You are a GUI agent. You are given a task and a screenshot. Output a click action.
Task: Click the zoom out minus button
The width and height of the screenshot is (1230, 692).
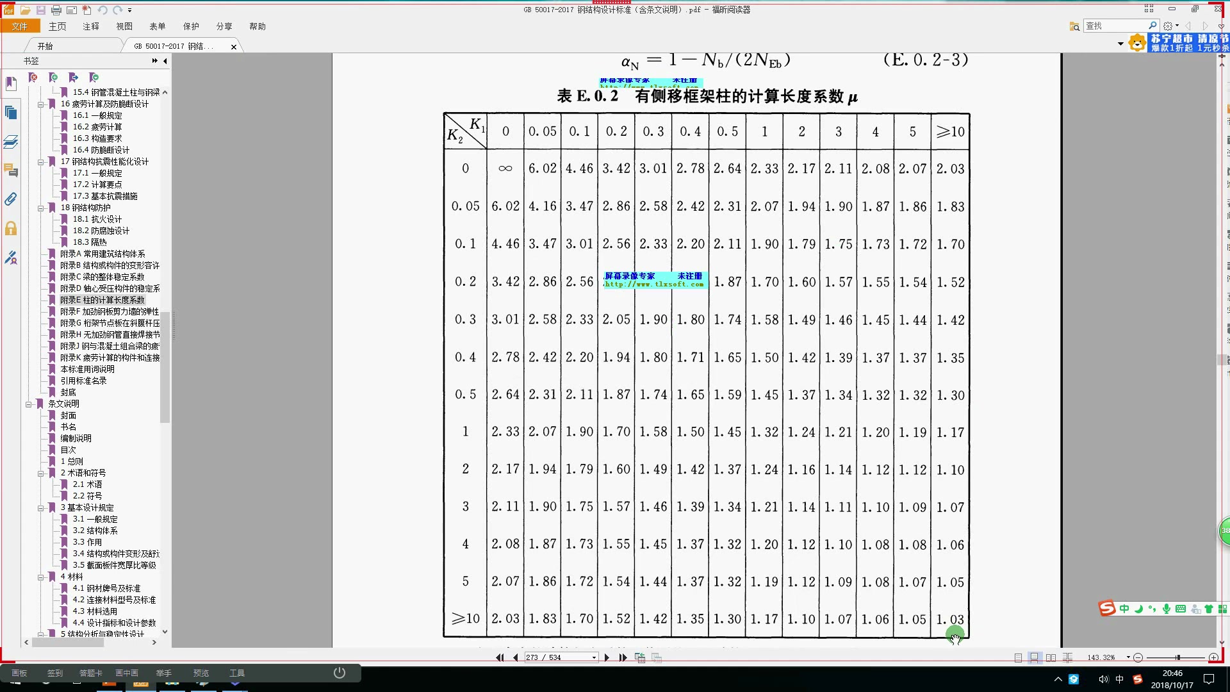pyautogui.click(x=1138, y=657)
